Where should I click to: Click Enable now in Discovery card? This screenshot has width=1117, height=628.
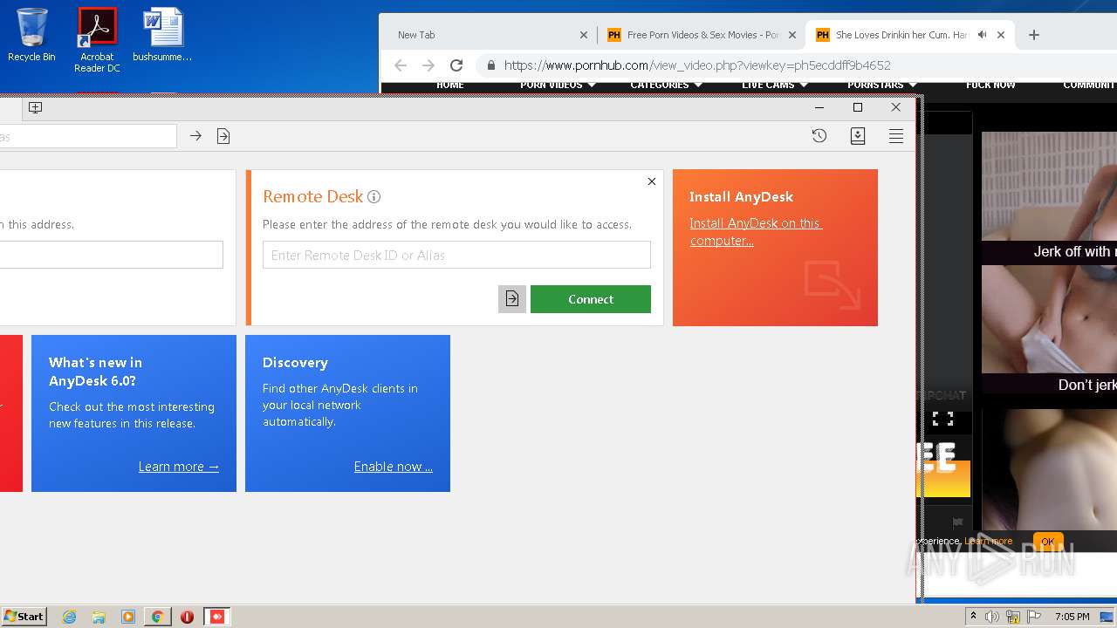pyautogui.click(x=393, y=467)
